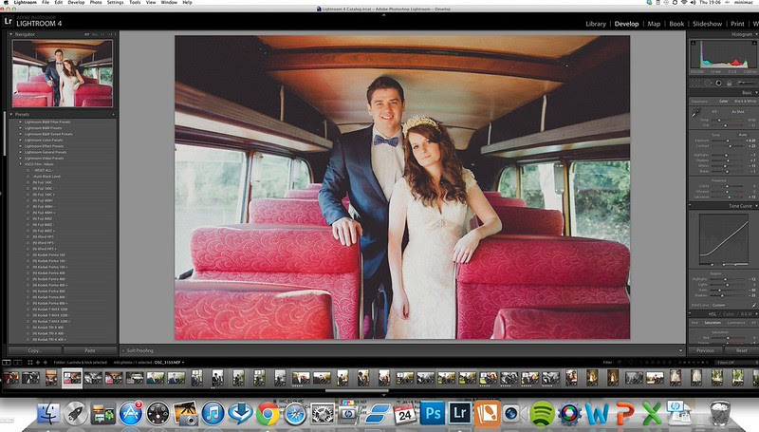Open Microsoft Word from the Dock

point(598,415)
